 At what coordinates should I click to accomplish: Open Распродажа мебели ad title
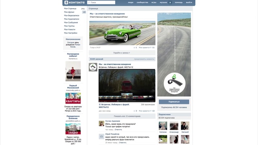73,55
